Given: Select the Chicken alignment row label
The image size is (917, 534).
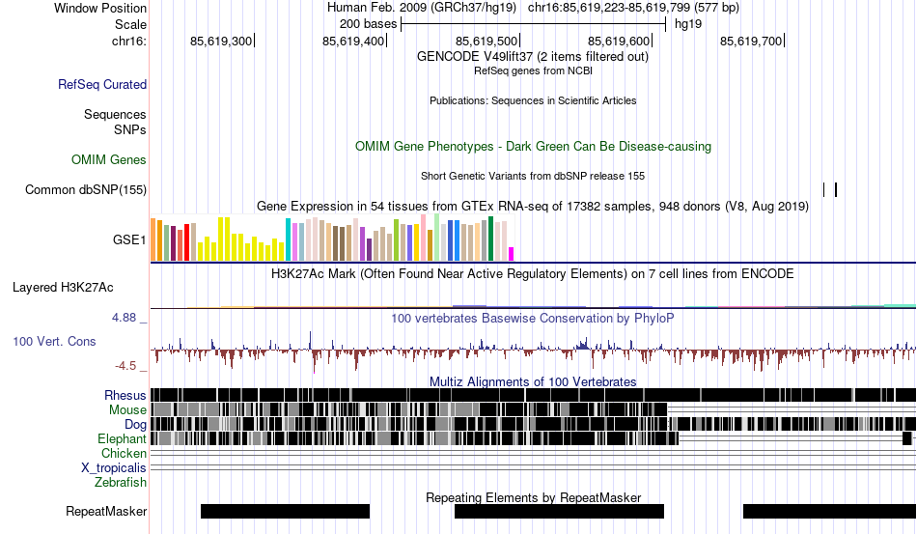Looking at the screenshot, I should (x=124, y=453).
